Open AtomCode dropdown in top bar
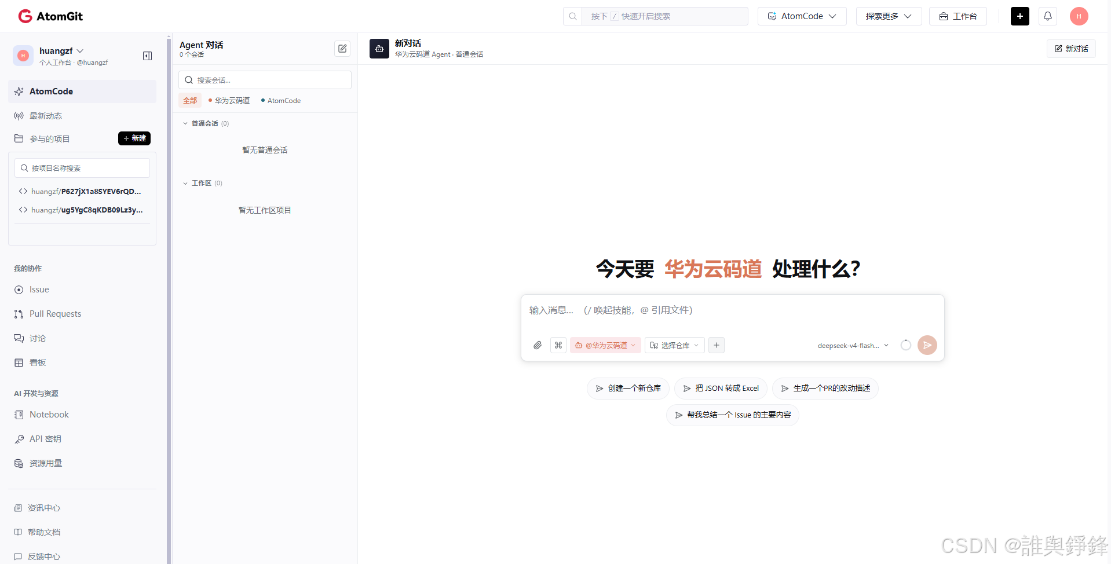This screenshot has width=1111, height=564. [802, 16]
